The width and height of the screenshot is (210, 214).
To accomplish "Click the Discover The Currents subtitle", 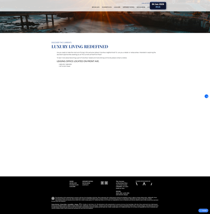I will pos(61,42).
